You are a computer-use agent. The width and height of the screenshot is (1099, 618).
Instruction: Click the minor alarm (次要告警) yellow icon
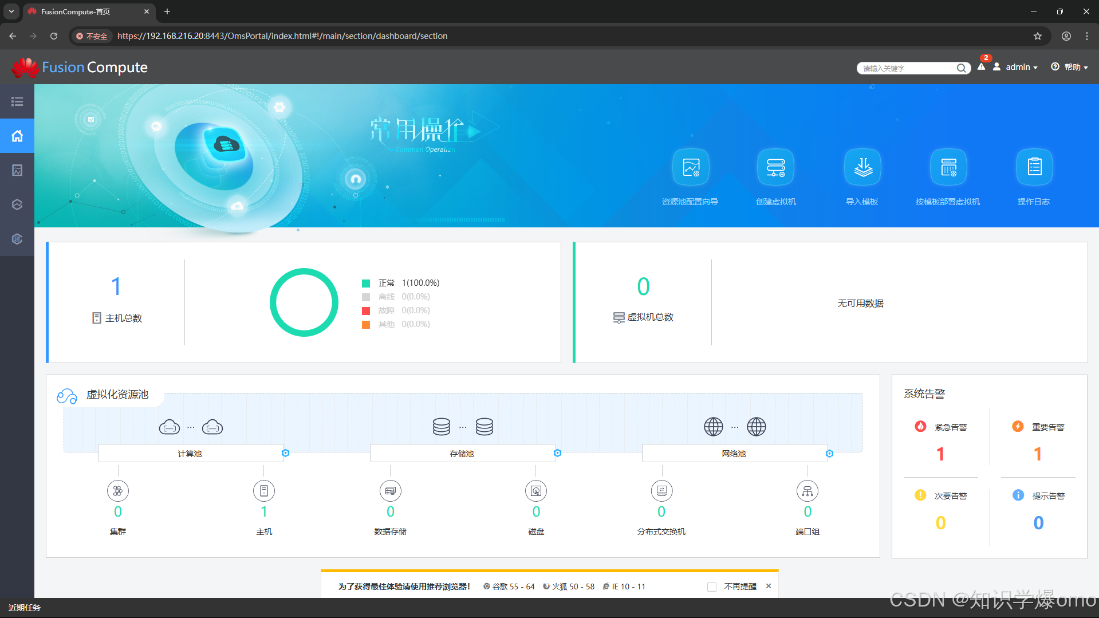[920, 495]
